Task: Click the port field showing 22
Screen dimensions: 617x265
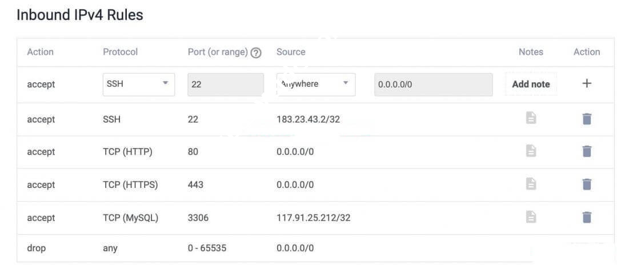Action: (226, 84)
